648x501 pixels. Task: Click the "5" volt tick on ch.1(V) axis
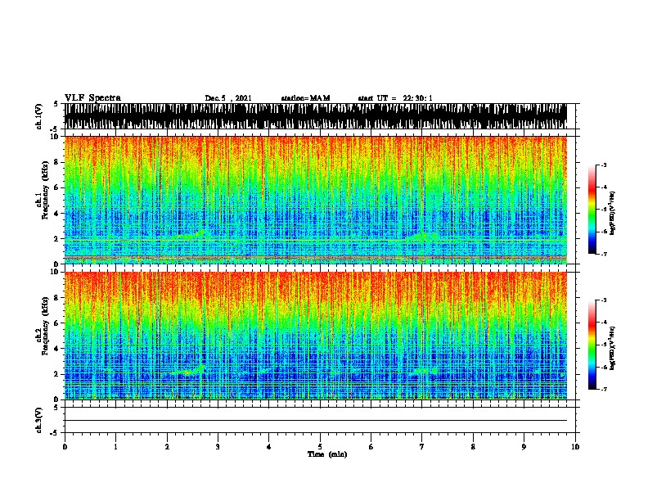(56, 104)
